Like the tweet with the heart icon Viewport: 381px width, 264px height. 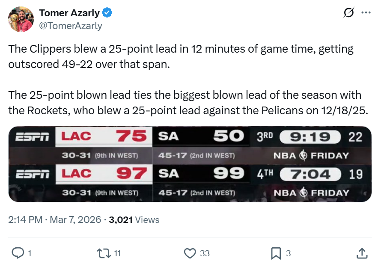click(190, 253)
